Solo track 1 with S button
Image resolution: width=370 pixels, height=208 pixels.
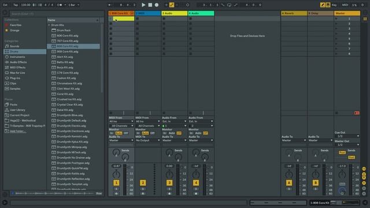coord(116,189)
